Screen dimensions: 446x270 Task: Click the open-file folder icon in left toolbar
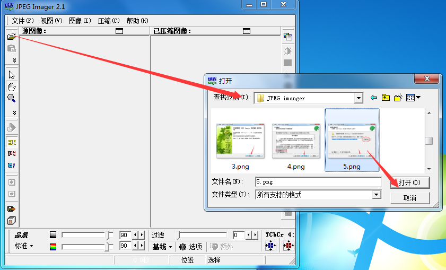[11, 37]
